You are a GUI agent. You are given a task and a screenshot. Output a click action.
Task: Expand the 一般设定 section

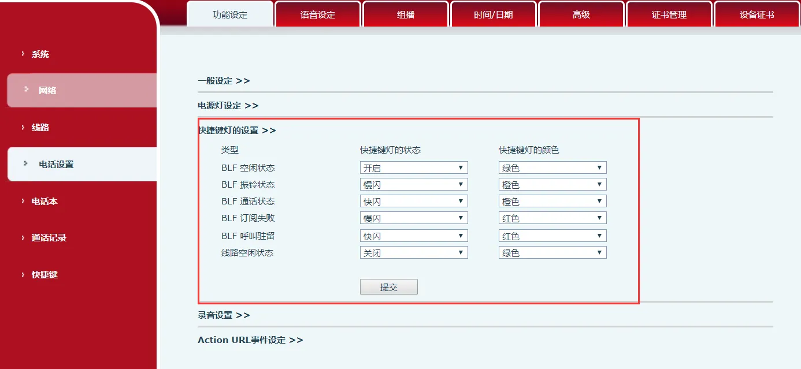pyautogui.click(x=224, y=81)
